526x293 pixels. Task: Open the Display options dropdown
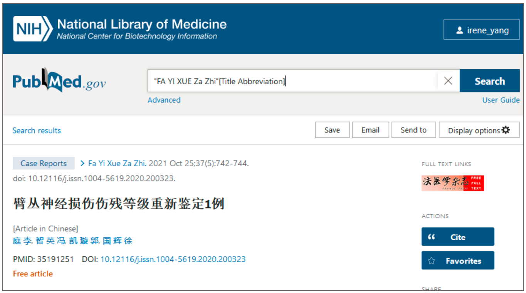click(x=479, y=130)
